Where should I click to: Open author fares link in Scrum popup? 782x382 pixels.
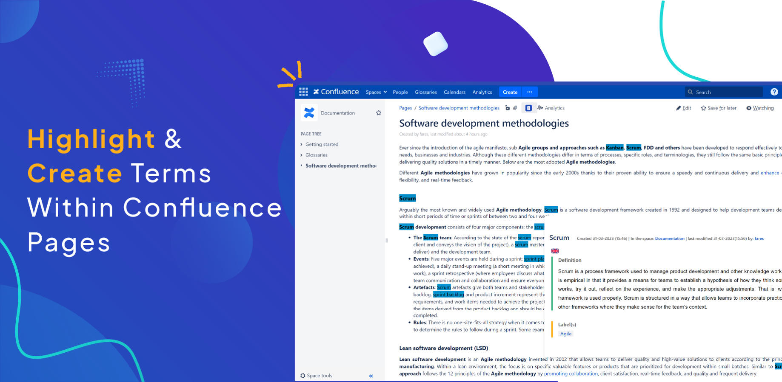click(x=759, y=239)
